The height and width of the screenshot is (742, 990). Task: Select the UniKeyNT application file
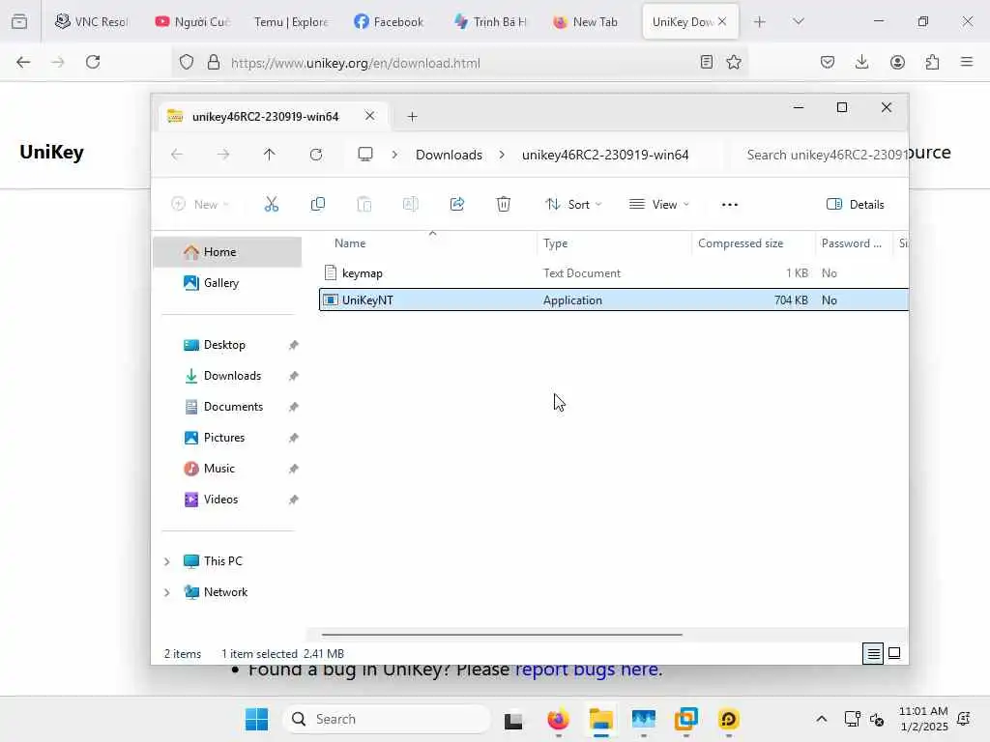click(x=614, y=300)
